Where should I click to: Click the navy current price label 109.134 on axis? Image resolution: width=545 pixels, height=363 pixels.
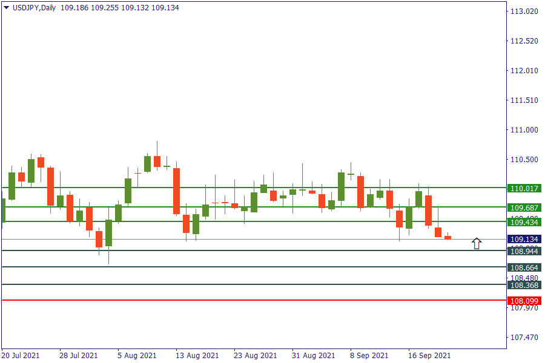tap(524, 240)
